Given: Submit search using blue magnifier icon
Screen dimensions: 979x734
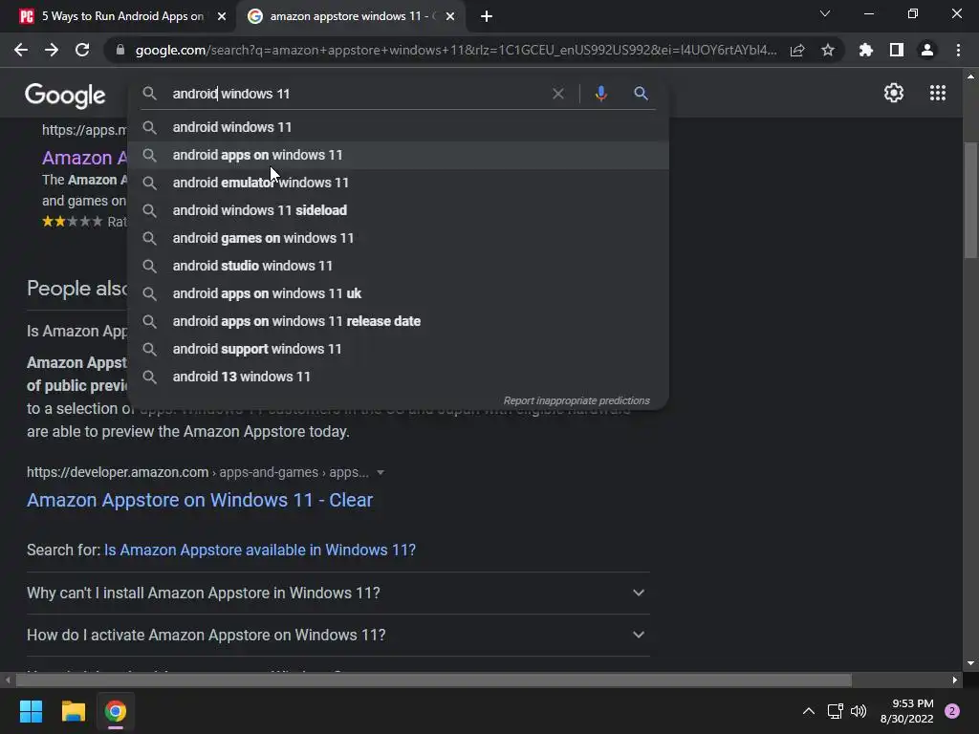Looking at the screenshot, I should click(x=641, y=94).
